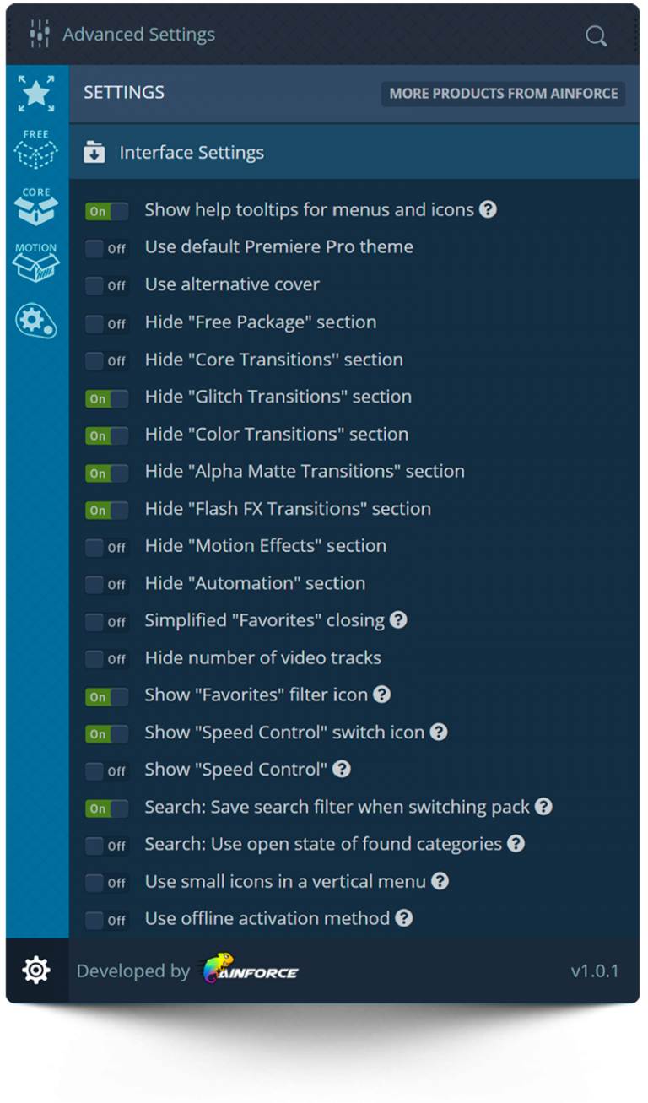Enable the Show Speed Control toggle

pos(106,770)
